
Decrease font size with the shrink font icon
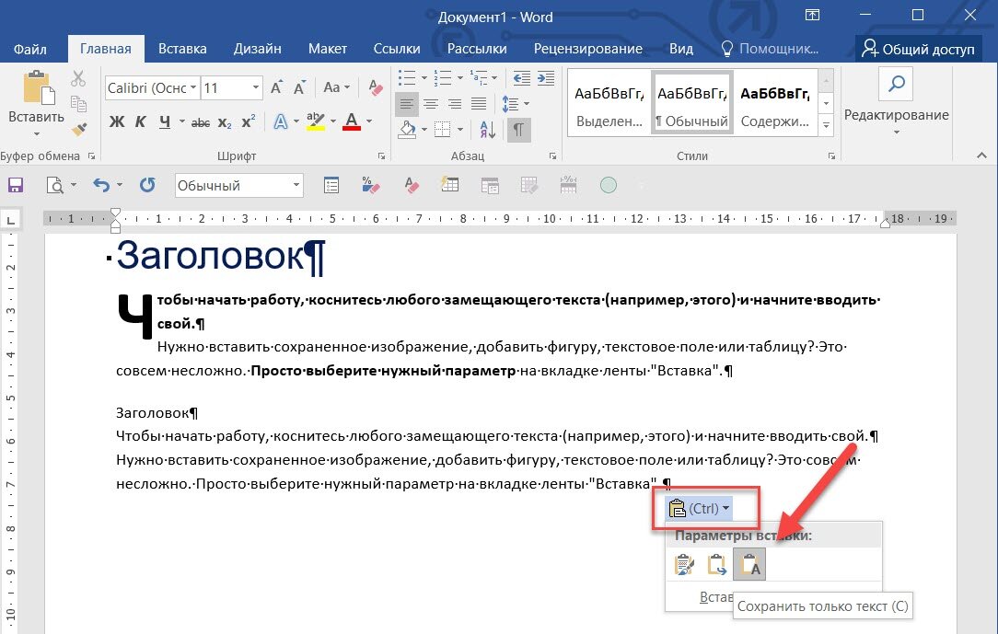pos(299,87)
